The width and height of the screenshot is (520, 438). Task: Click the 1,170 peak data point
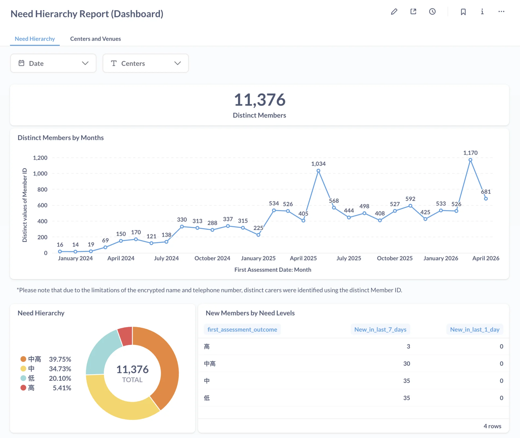tap(470, 160)
